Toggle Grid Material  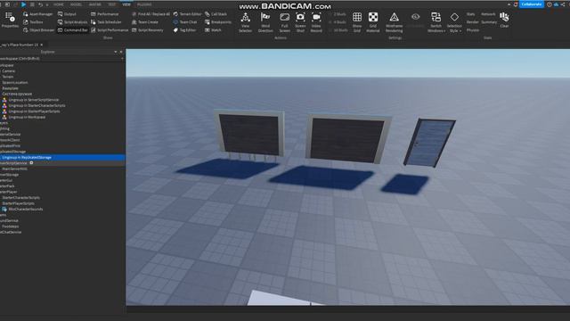[373, 22]
